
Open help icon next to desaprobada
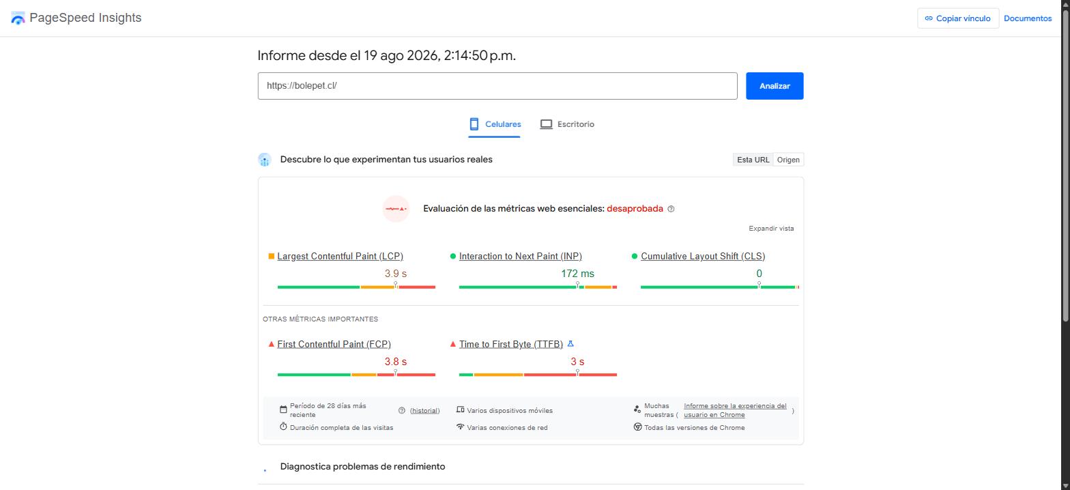coord(671,209)
